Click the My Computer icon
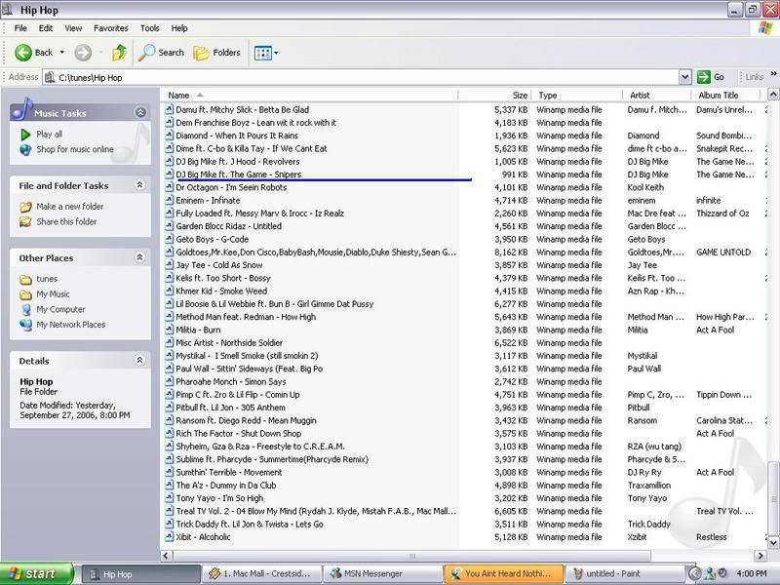 click(25, 309)
